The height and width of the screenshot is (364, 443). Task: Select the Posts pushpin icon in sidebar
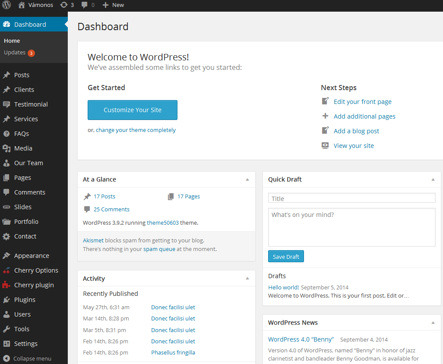(x=6, y=75)
